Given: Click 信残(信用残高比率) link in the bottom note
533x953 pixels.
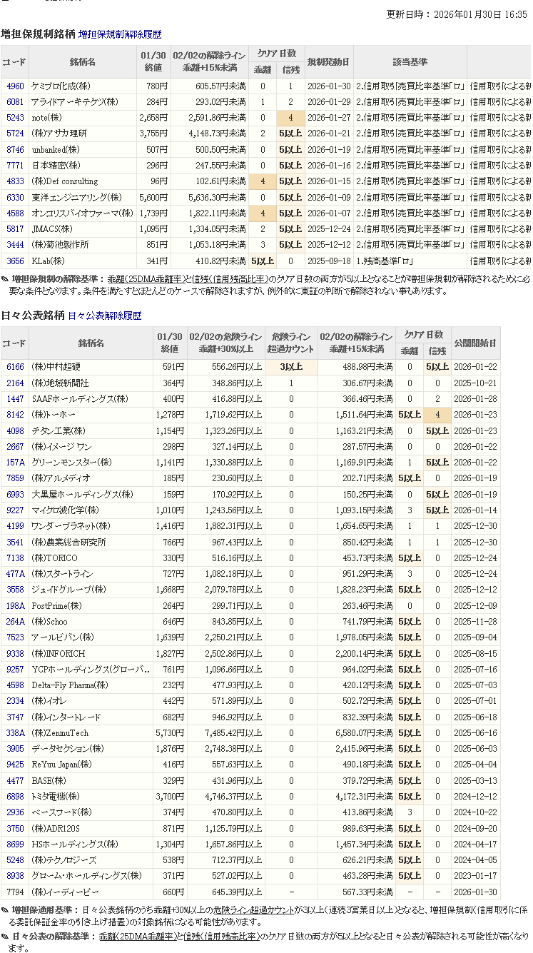Looking at the screenshot, I should click(x=220, y=936).
